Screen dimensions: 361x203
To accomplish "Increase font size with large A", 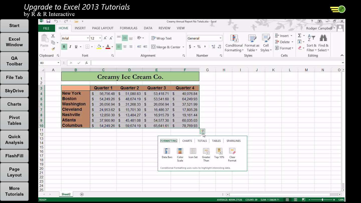I will (x=105, y=38).
